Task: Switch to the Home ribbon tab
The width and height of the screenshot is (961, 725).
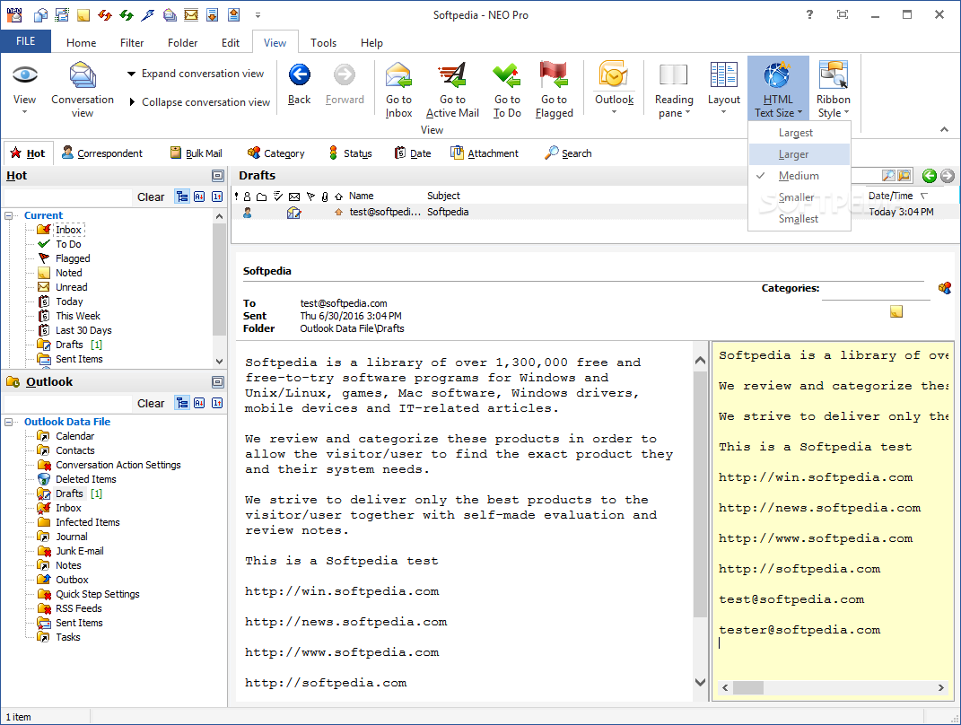Action: 81,43
